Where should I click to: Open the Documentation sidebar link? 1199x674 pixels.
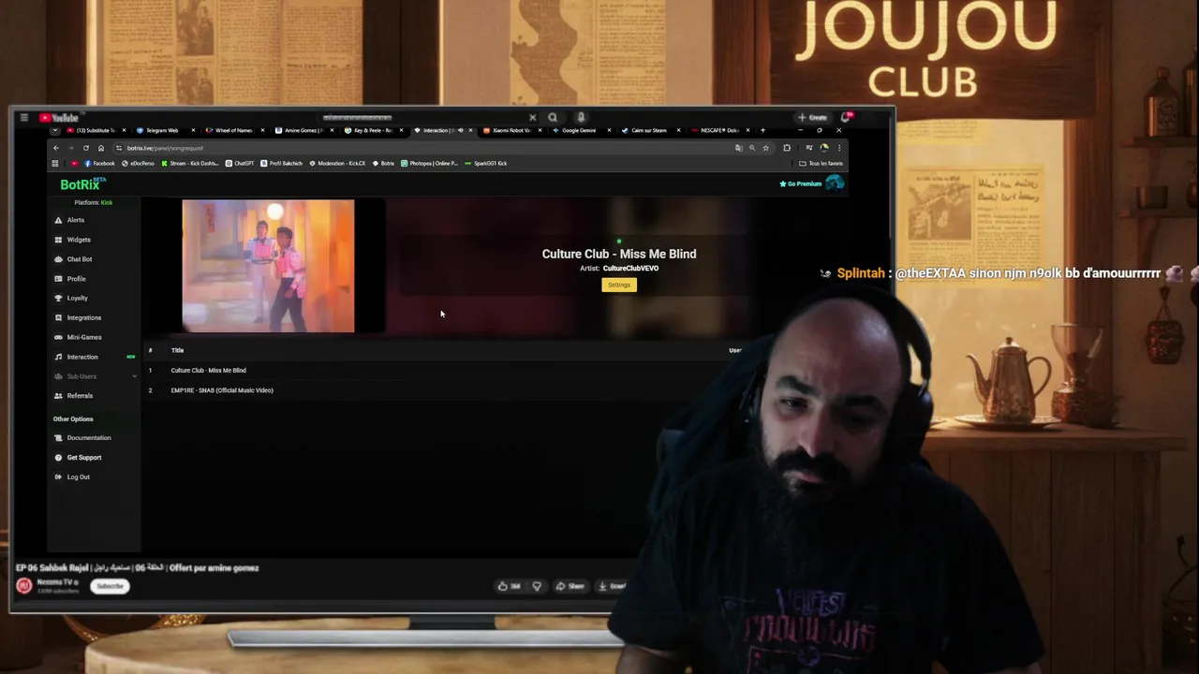pyautogui.click(x=89, y=438)
